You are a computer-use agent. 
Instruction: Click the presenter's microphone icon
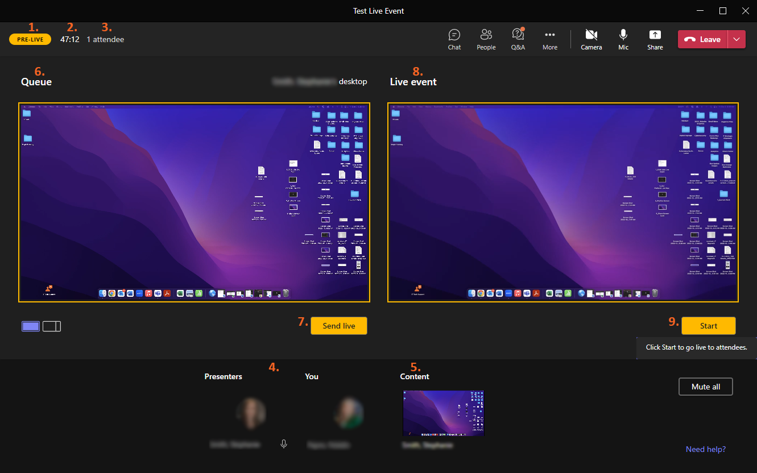[x=284, y=444]
